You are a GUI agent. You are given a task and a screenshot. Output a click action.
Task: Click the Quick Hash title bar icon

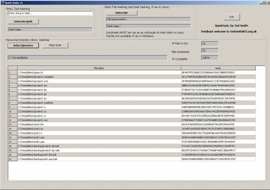pyautogui.click(x=3, y=3)
